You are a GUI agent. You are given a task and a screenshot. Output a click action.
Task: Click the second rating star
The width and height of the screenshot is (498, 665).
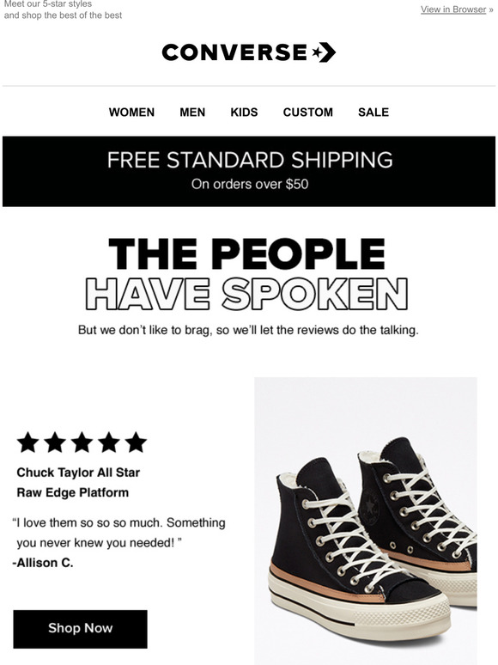(x=55, y=442)
